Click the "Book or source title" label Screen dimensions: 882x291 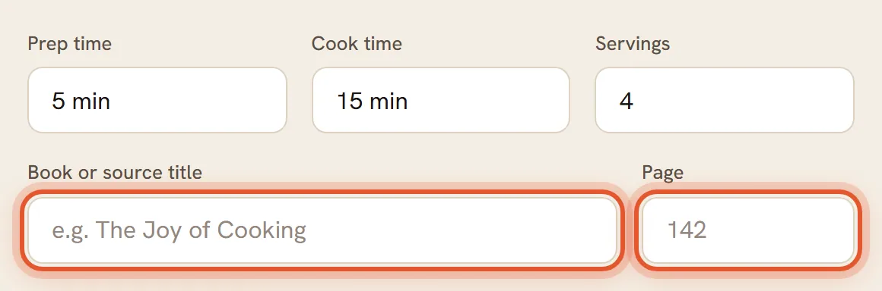[115, 172]
